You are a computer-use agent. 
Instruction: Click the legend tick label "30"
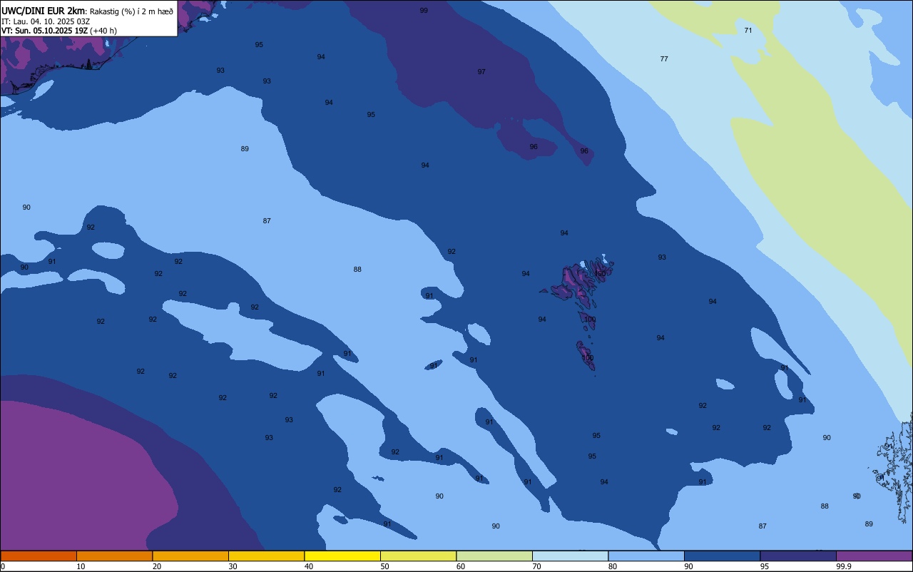[x=233, y=566]
